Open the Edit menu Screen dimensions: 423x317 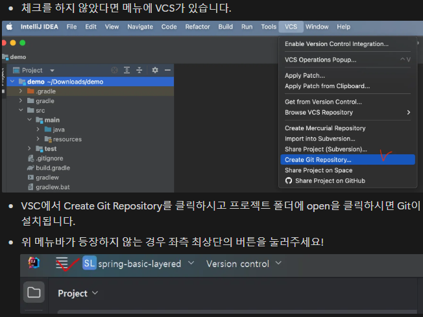tap(91, 27)
